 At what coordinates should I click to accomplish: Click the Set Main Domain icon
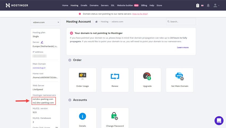179,76
